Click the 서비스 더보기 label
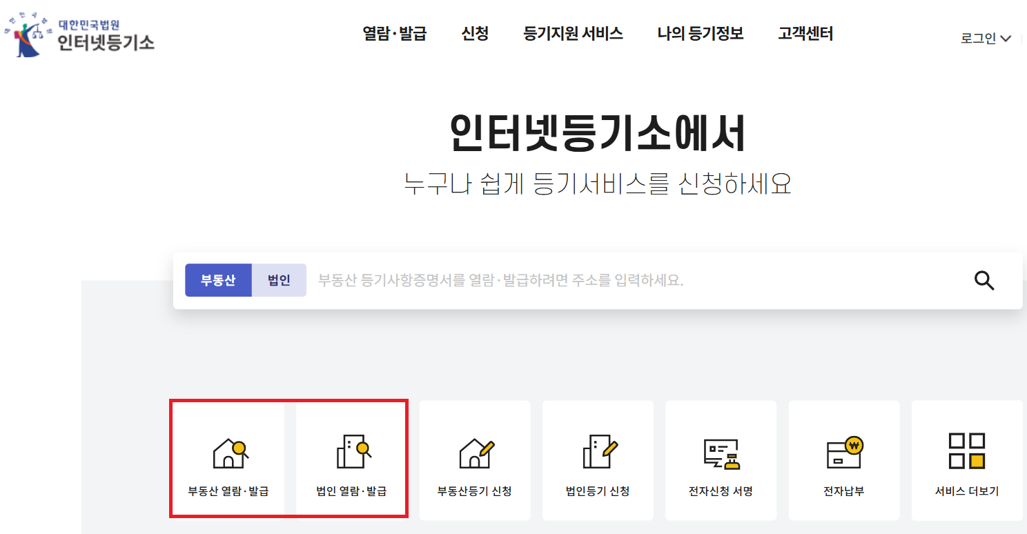The height and width of the screenshot is (534, 1027). (967, 492)
